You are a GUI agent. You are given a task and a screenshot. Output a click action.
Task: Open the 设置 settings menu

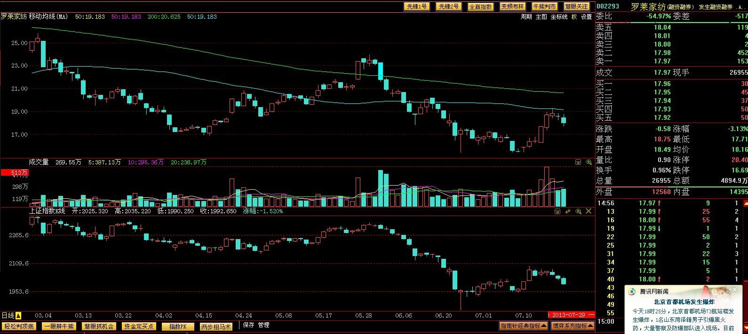pyautogui.click(x=586, y=17)
